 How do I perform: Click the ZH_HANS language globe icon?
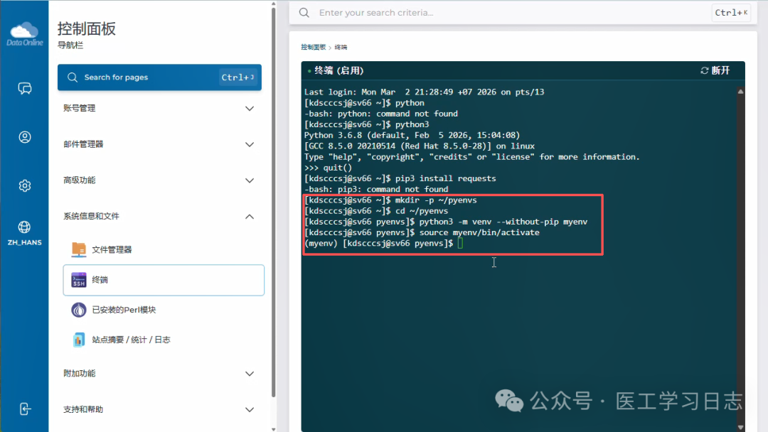click(x=25, y=227)
